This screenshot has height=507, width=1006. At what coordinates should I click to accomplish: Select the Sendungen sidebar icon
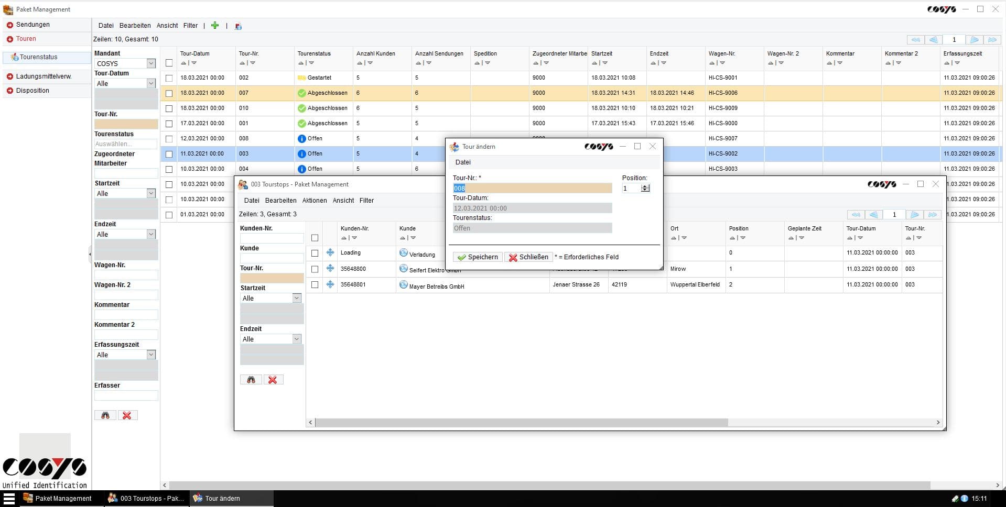pyautogui.click(x=9, y=24)
